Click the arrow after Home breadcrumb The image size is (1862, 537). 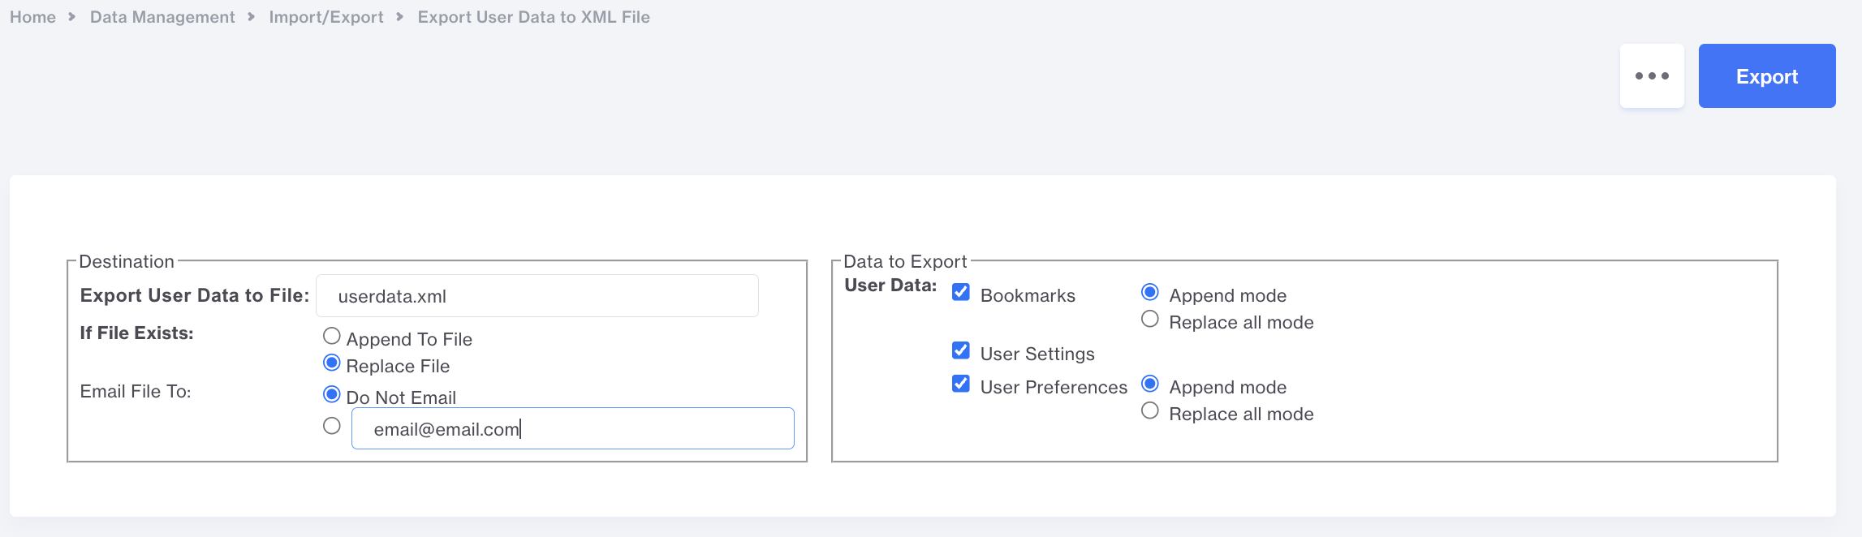(x=72, y=17)
